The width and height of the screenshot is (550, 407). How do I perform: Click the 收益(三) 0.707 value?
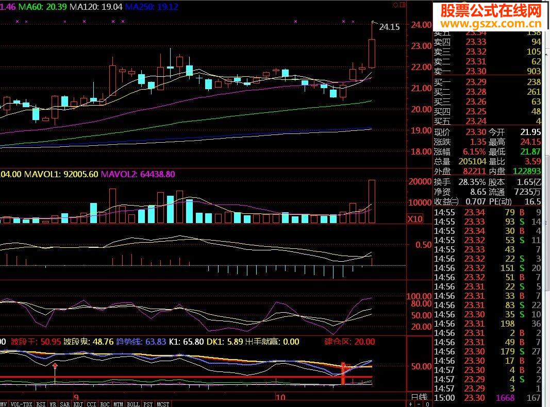(x=476, y=201)
